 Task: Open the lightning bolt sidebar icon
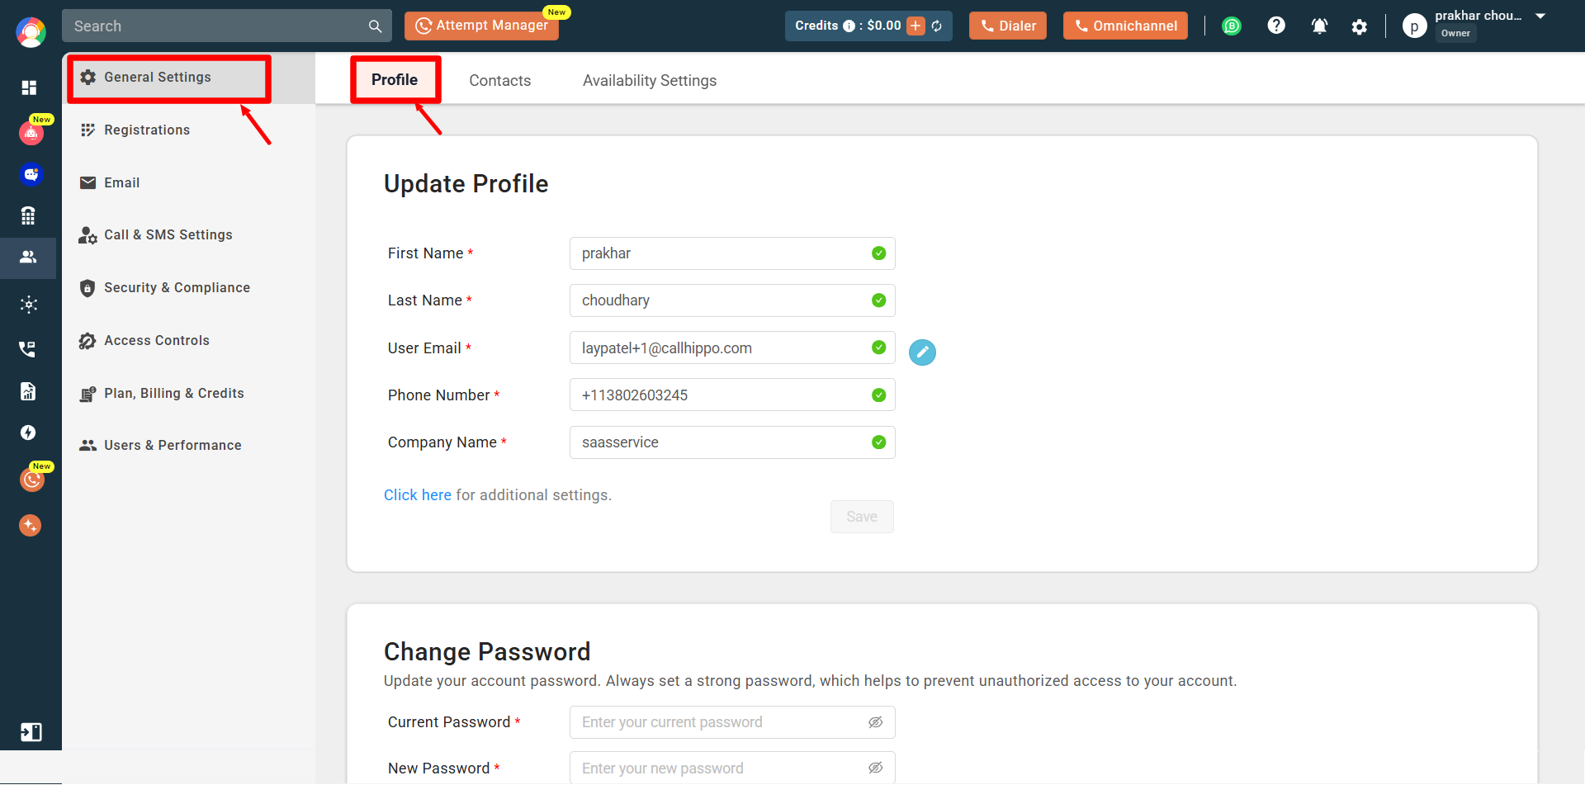[x=28, y=433]
